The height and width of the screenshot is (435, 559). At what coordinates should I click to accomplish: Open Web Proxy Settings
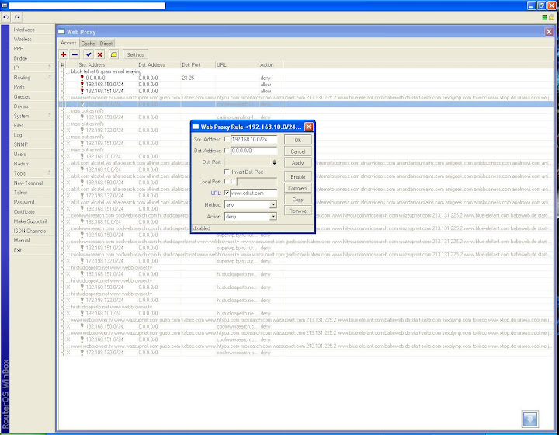[x=135, y=54]
